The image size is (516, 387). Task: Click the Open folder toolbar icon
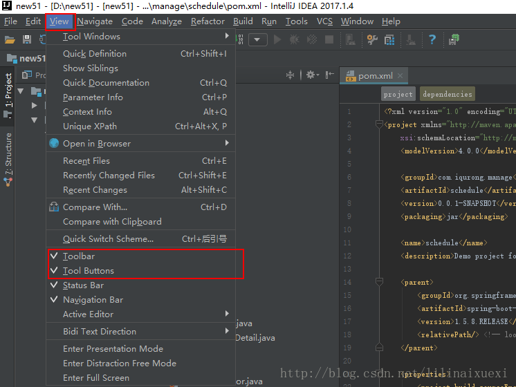click(x=10, y=40)
